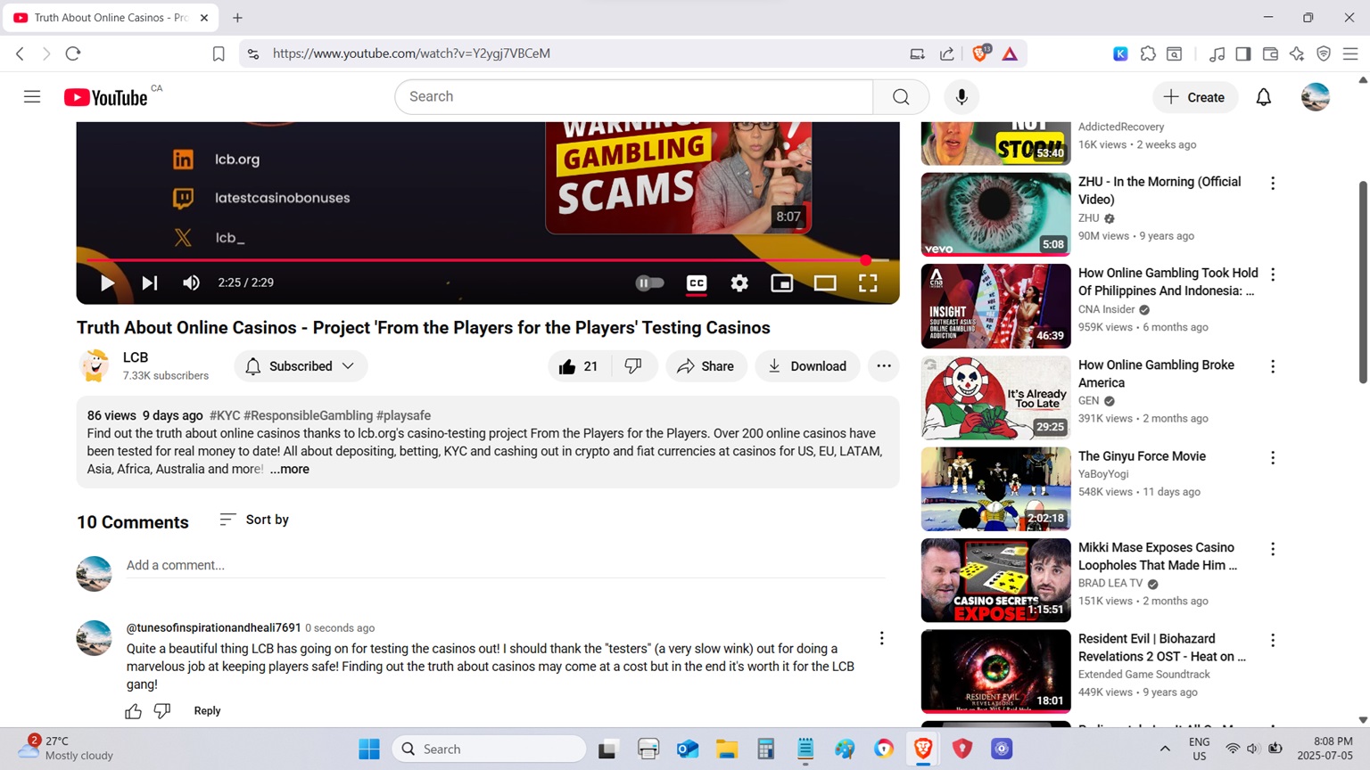Go to YouTube home via the logo
Viewport: 1370px width, 770px height.
pos(105,97)
